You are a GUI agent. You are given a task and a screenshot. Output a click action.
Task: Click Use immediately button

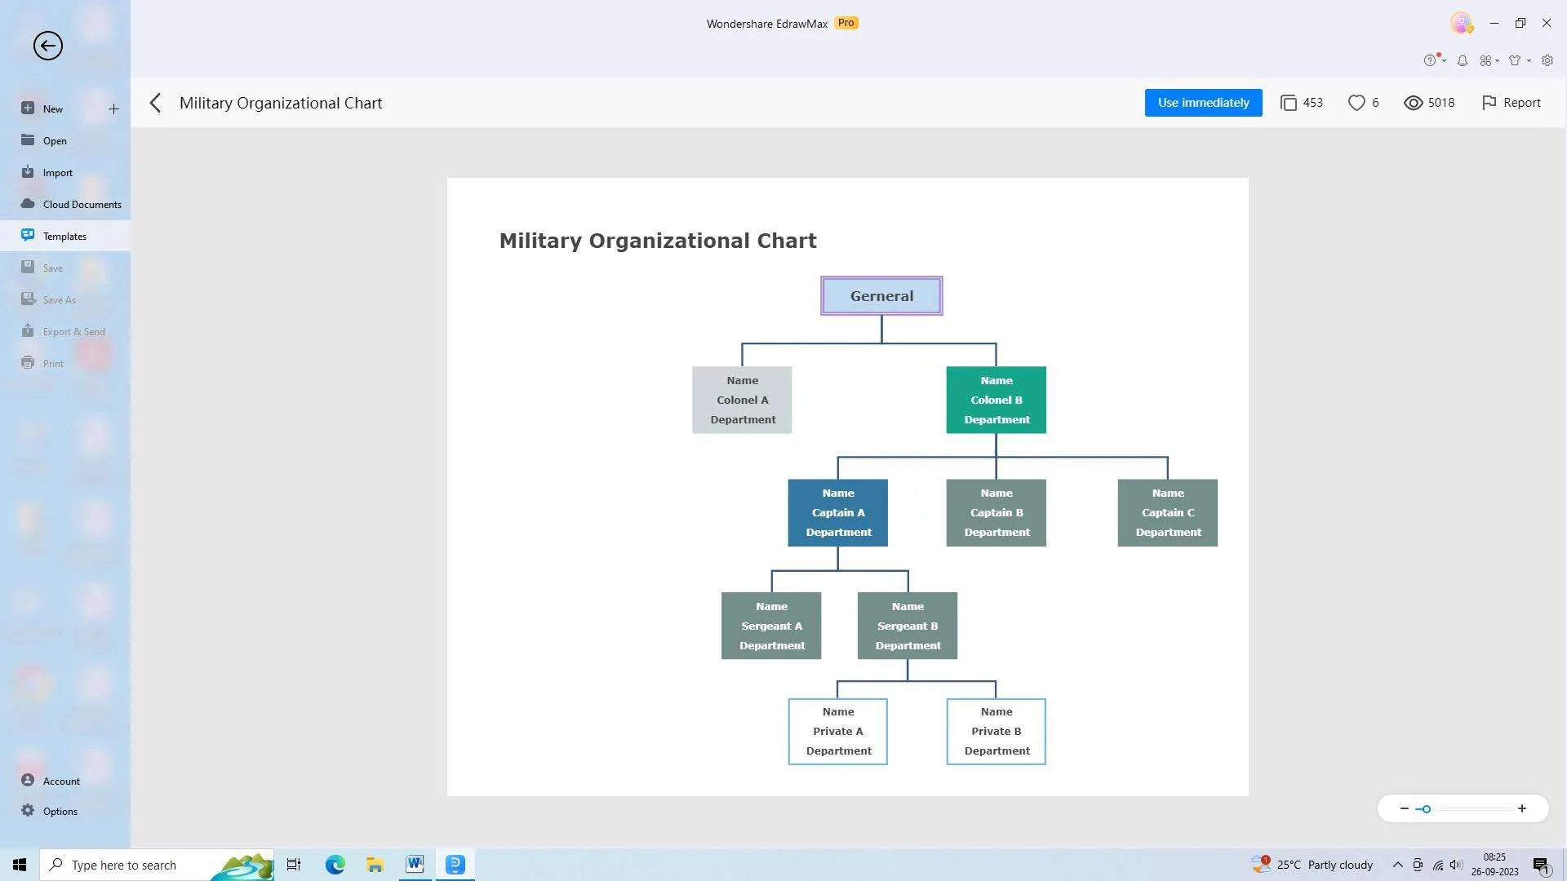(1202, 101)
